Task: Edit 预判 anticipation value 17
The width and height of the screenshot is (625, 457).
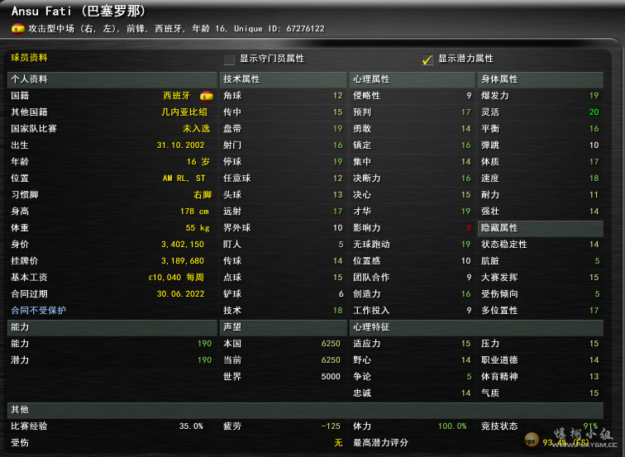Action: tap(466, 112)
